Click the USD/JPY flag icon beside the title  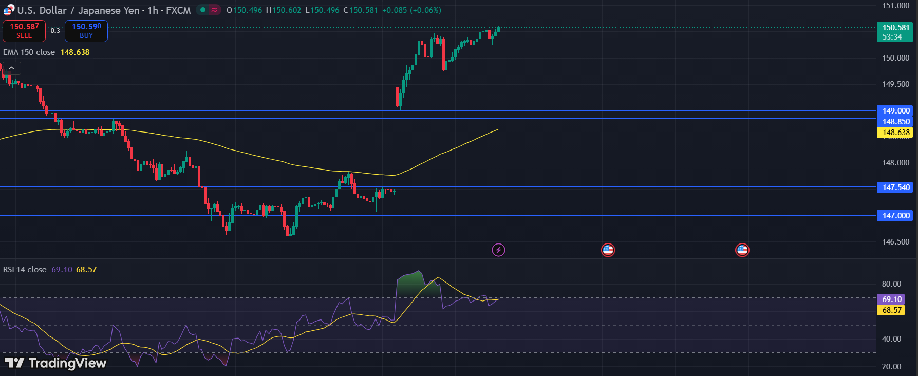point(9,10)
